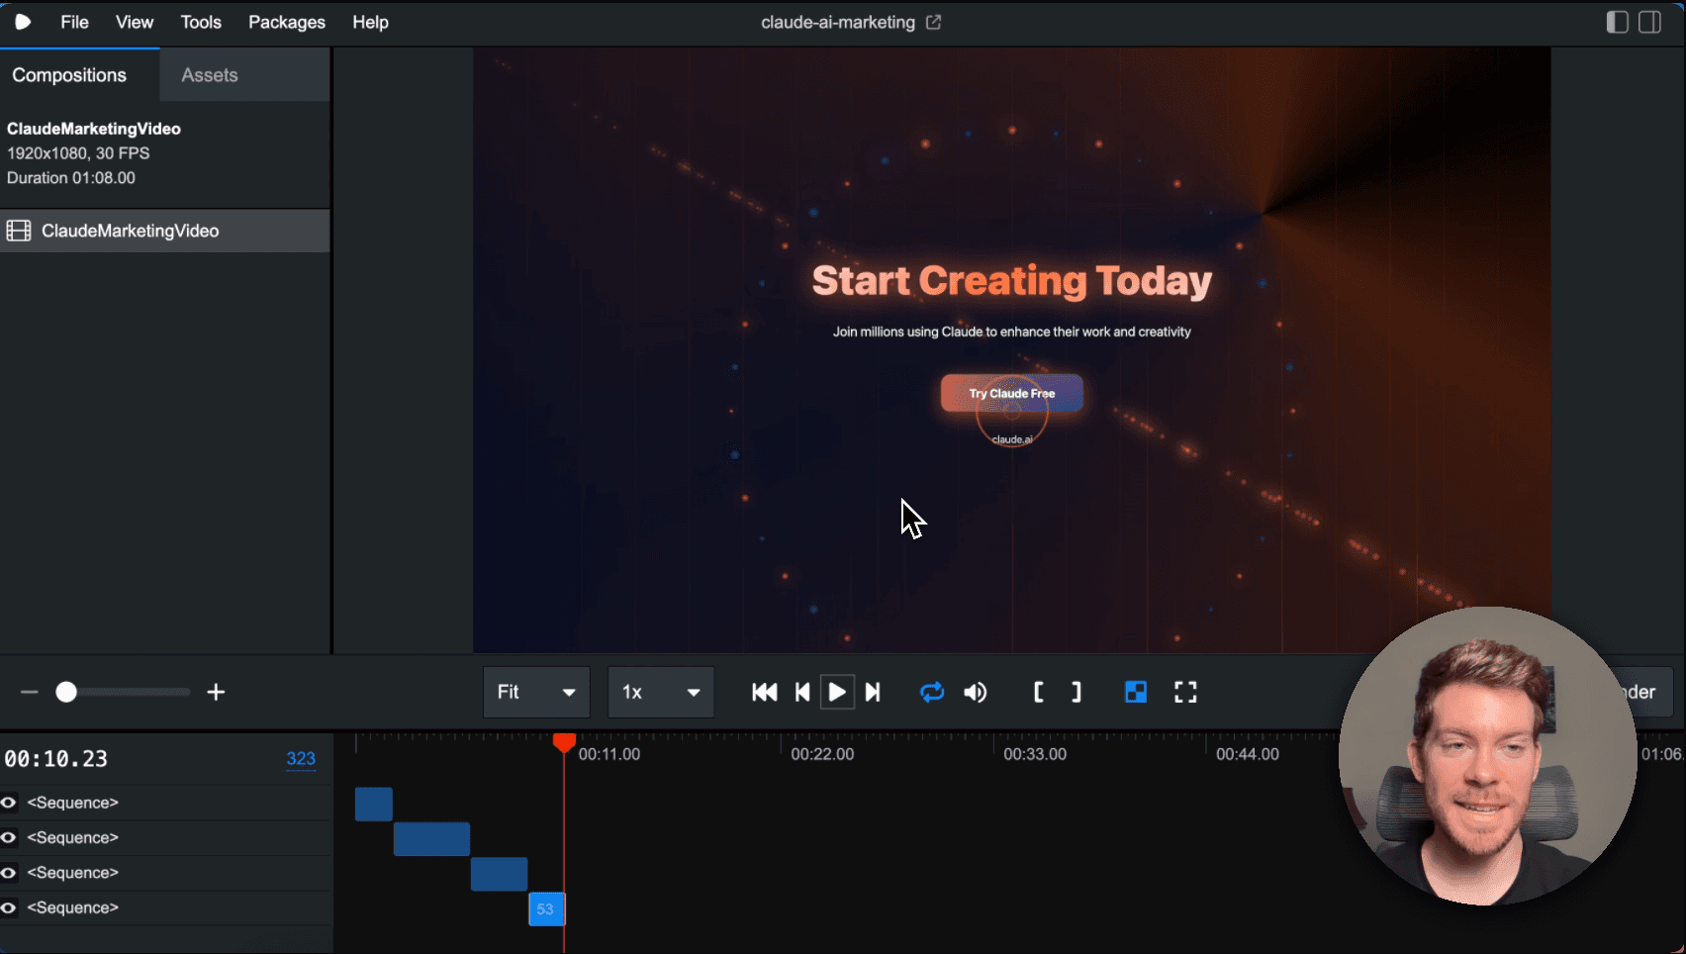
Task: Open the Packages menu
Action: [287, 22]
